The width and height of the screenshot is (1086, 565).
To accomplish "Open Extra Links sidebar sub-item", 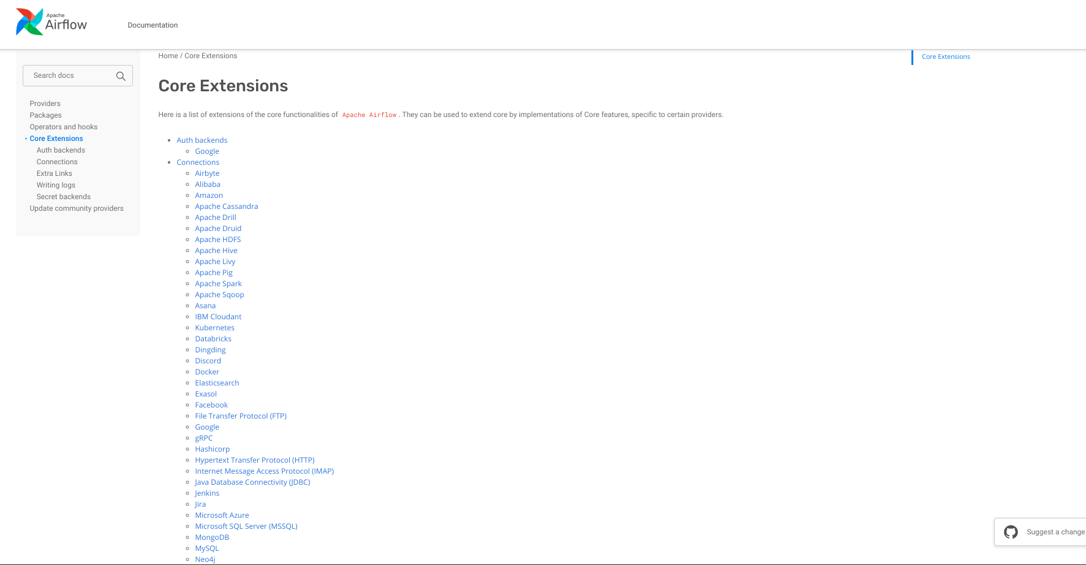I will pyautogui.click(x=55, y=173).
